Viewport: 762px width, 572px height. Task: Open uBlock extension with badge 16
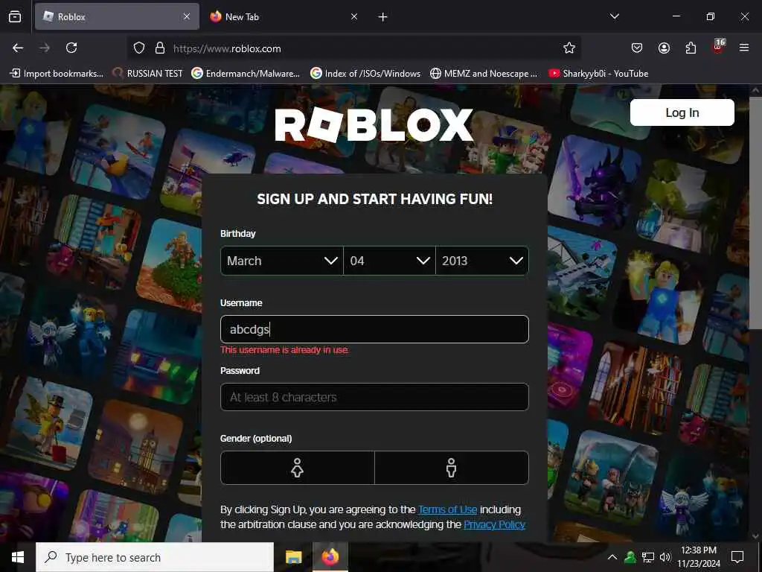pyautogui.click(x=718, y=47)
